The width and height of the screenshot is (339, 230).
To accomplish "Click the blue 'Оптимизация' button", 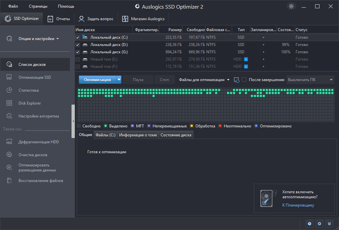I will [x=97, y=80].
